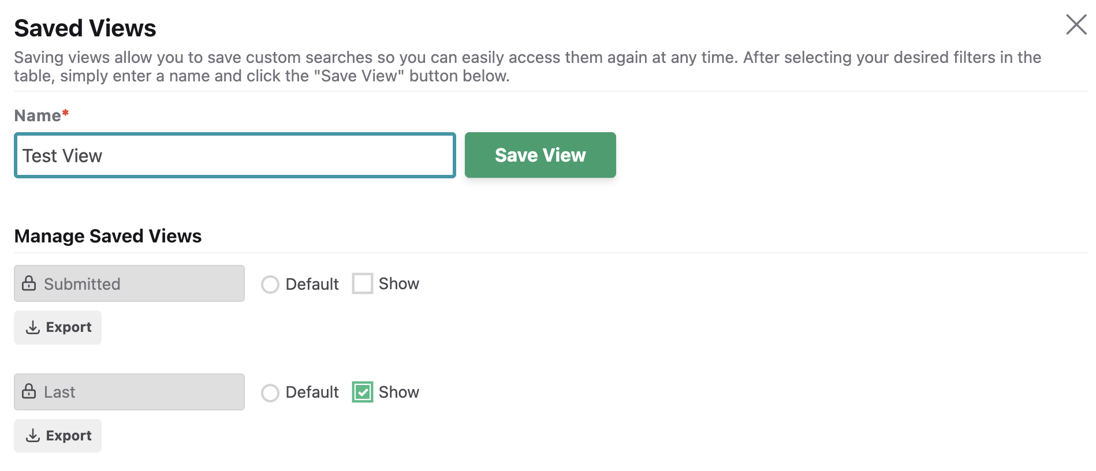
Task: Select Default radio button for Submitted view
Action: point(270,284)
